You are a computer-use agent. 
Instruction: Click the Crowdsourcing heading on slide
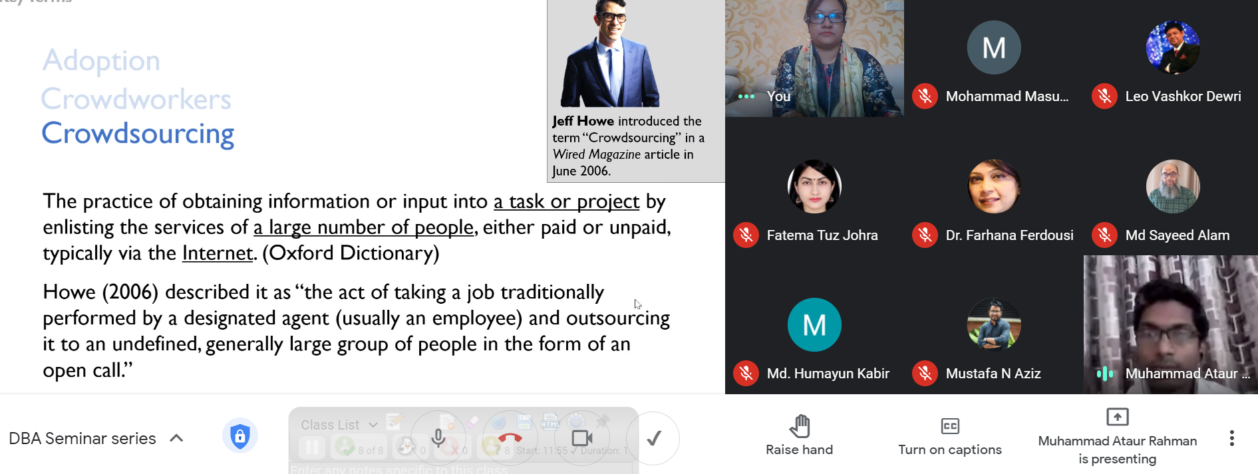[138, 134]
